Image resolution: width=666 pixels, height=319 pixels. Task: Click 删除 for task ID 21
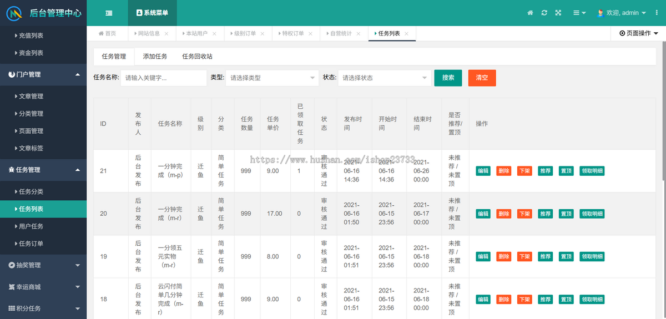point(504,171)
